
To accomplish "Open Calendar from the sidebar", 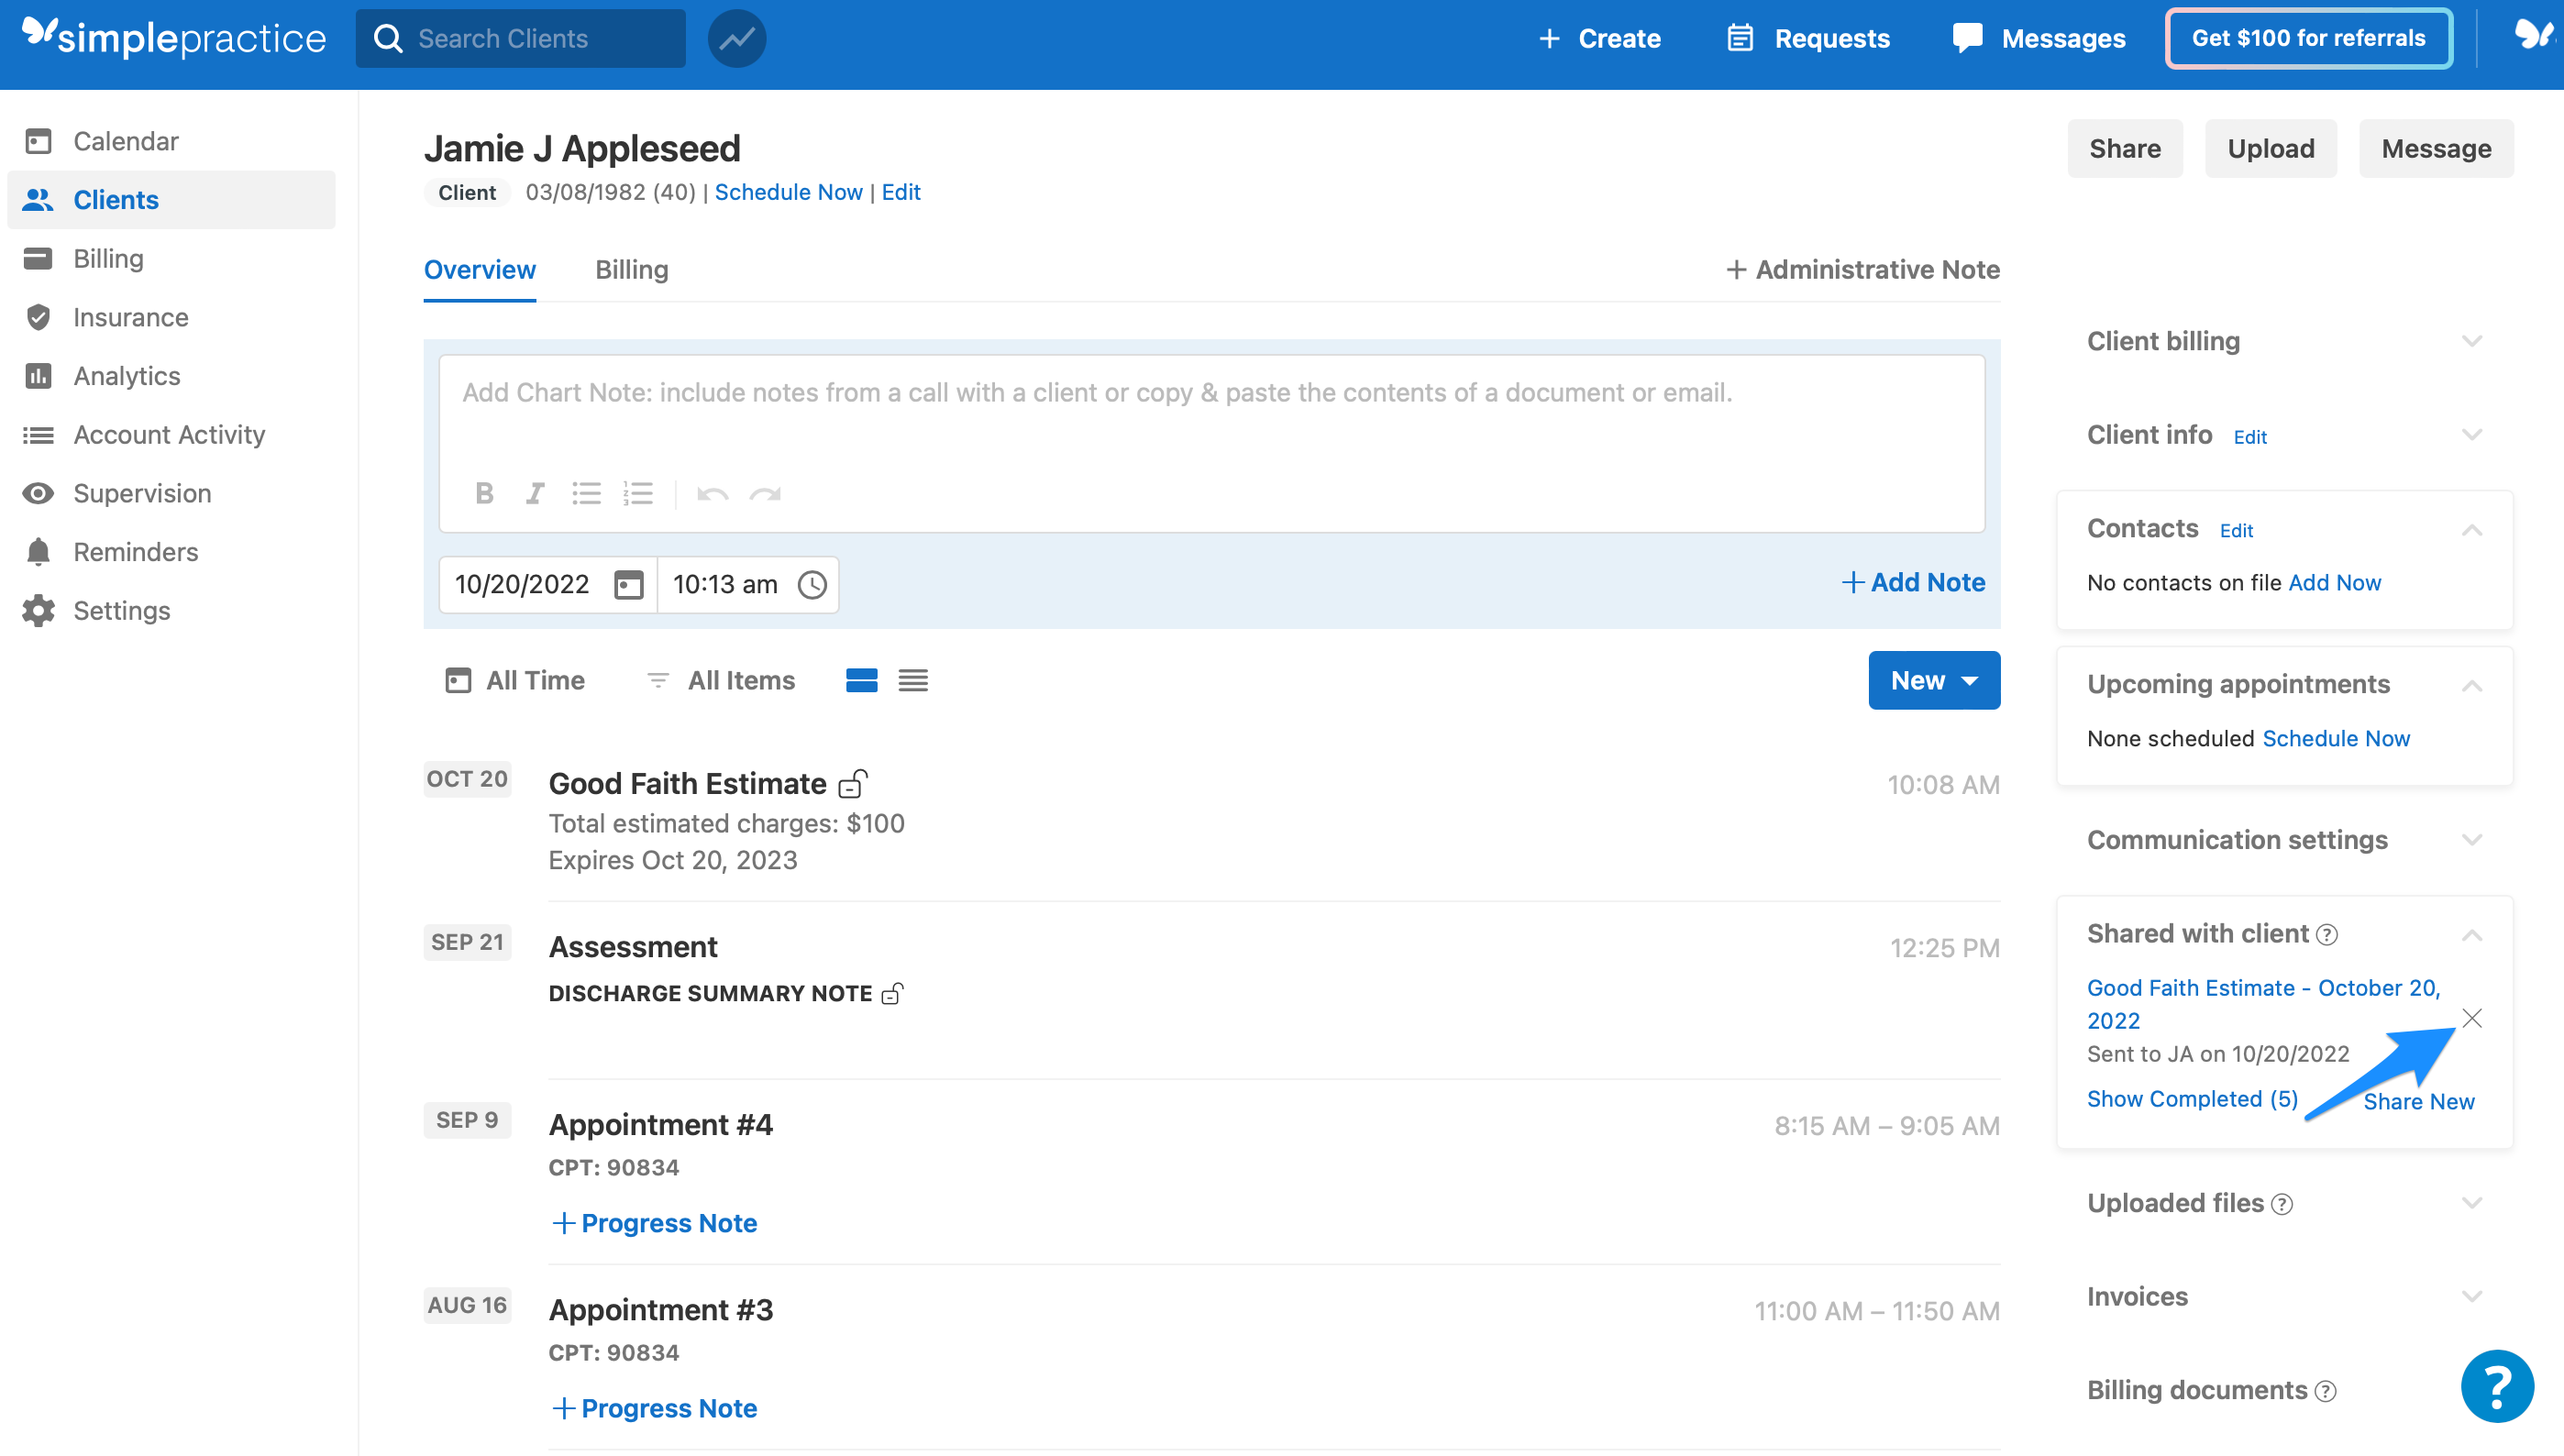I will point(172,141).
